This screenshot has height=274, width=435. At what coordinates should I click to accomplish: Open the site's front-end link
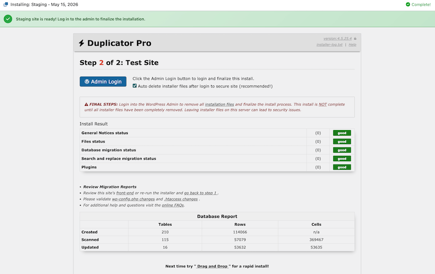click(125, 193)
